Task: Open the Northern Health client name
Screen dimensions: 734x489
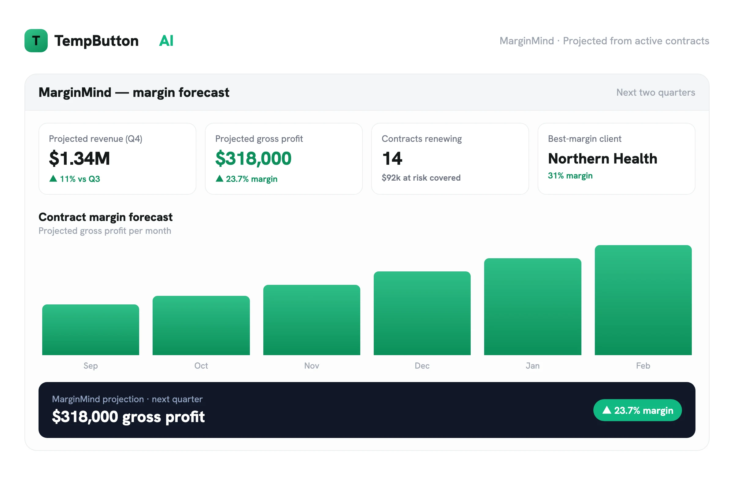Action: click(x=602, y=158)
